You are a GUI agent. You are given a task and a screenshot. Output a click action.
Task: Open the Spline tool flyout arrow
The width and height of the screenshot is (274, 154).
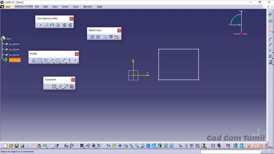(x=54, y=63)
